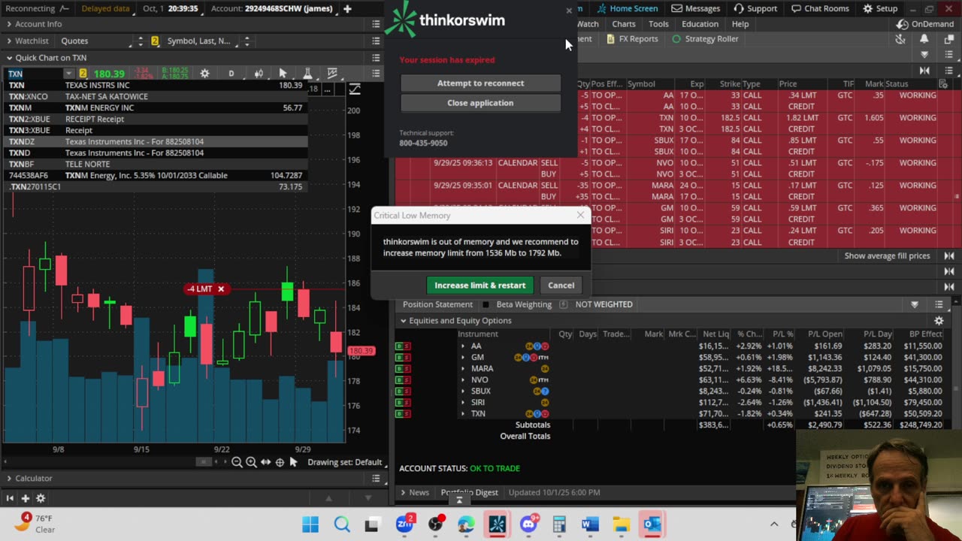Open Position Statement gear settings
Image resolution: width=962 pixels, height=541 pixels.
point(939,321)
